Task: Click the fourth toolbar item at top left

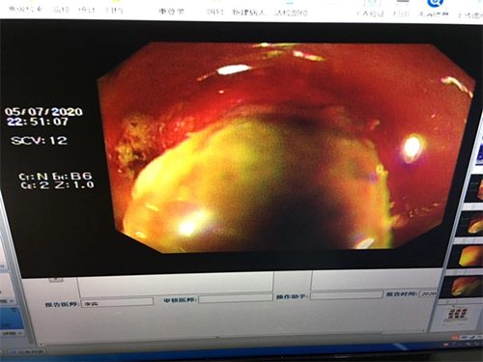Action: [x=113, y=10]
